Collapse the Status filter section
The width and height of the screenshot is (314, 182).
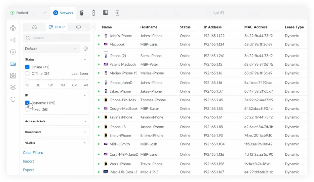click(85, 60)
